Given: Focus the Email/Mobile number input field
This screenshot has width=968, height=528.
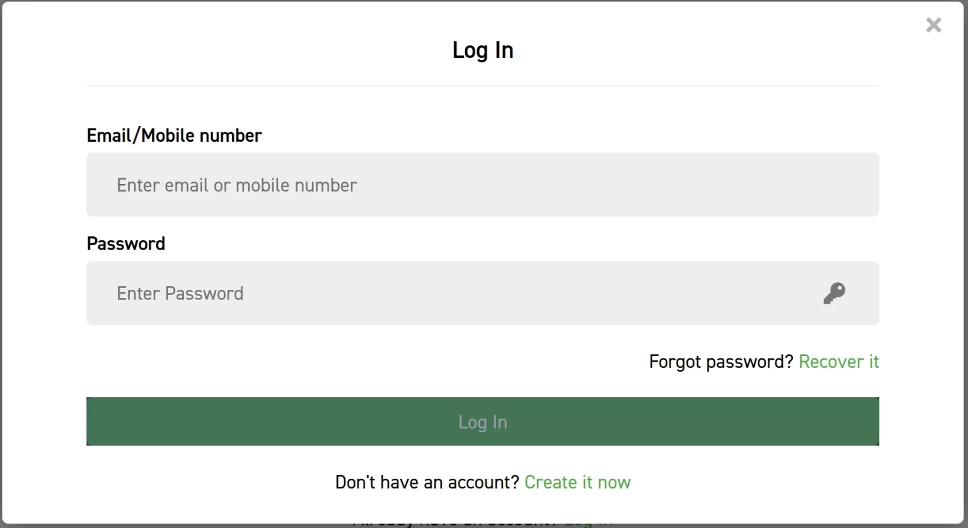Looking at the screenshot, I should pos(482,185).
